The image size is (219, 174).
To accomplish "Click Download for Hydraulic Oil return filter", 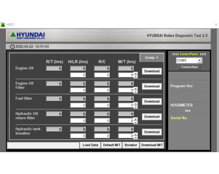I will [151, 117].
